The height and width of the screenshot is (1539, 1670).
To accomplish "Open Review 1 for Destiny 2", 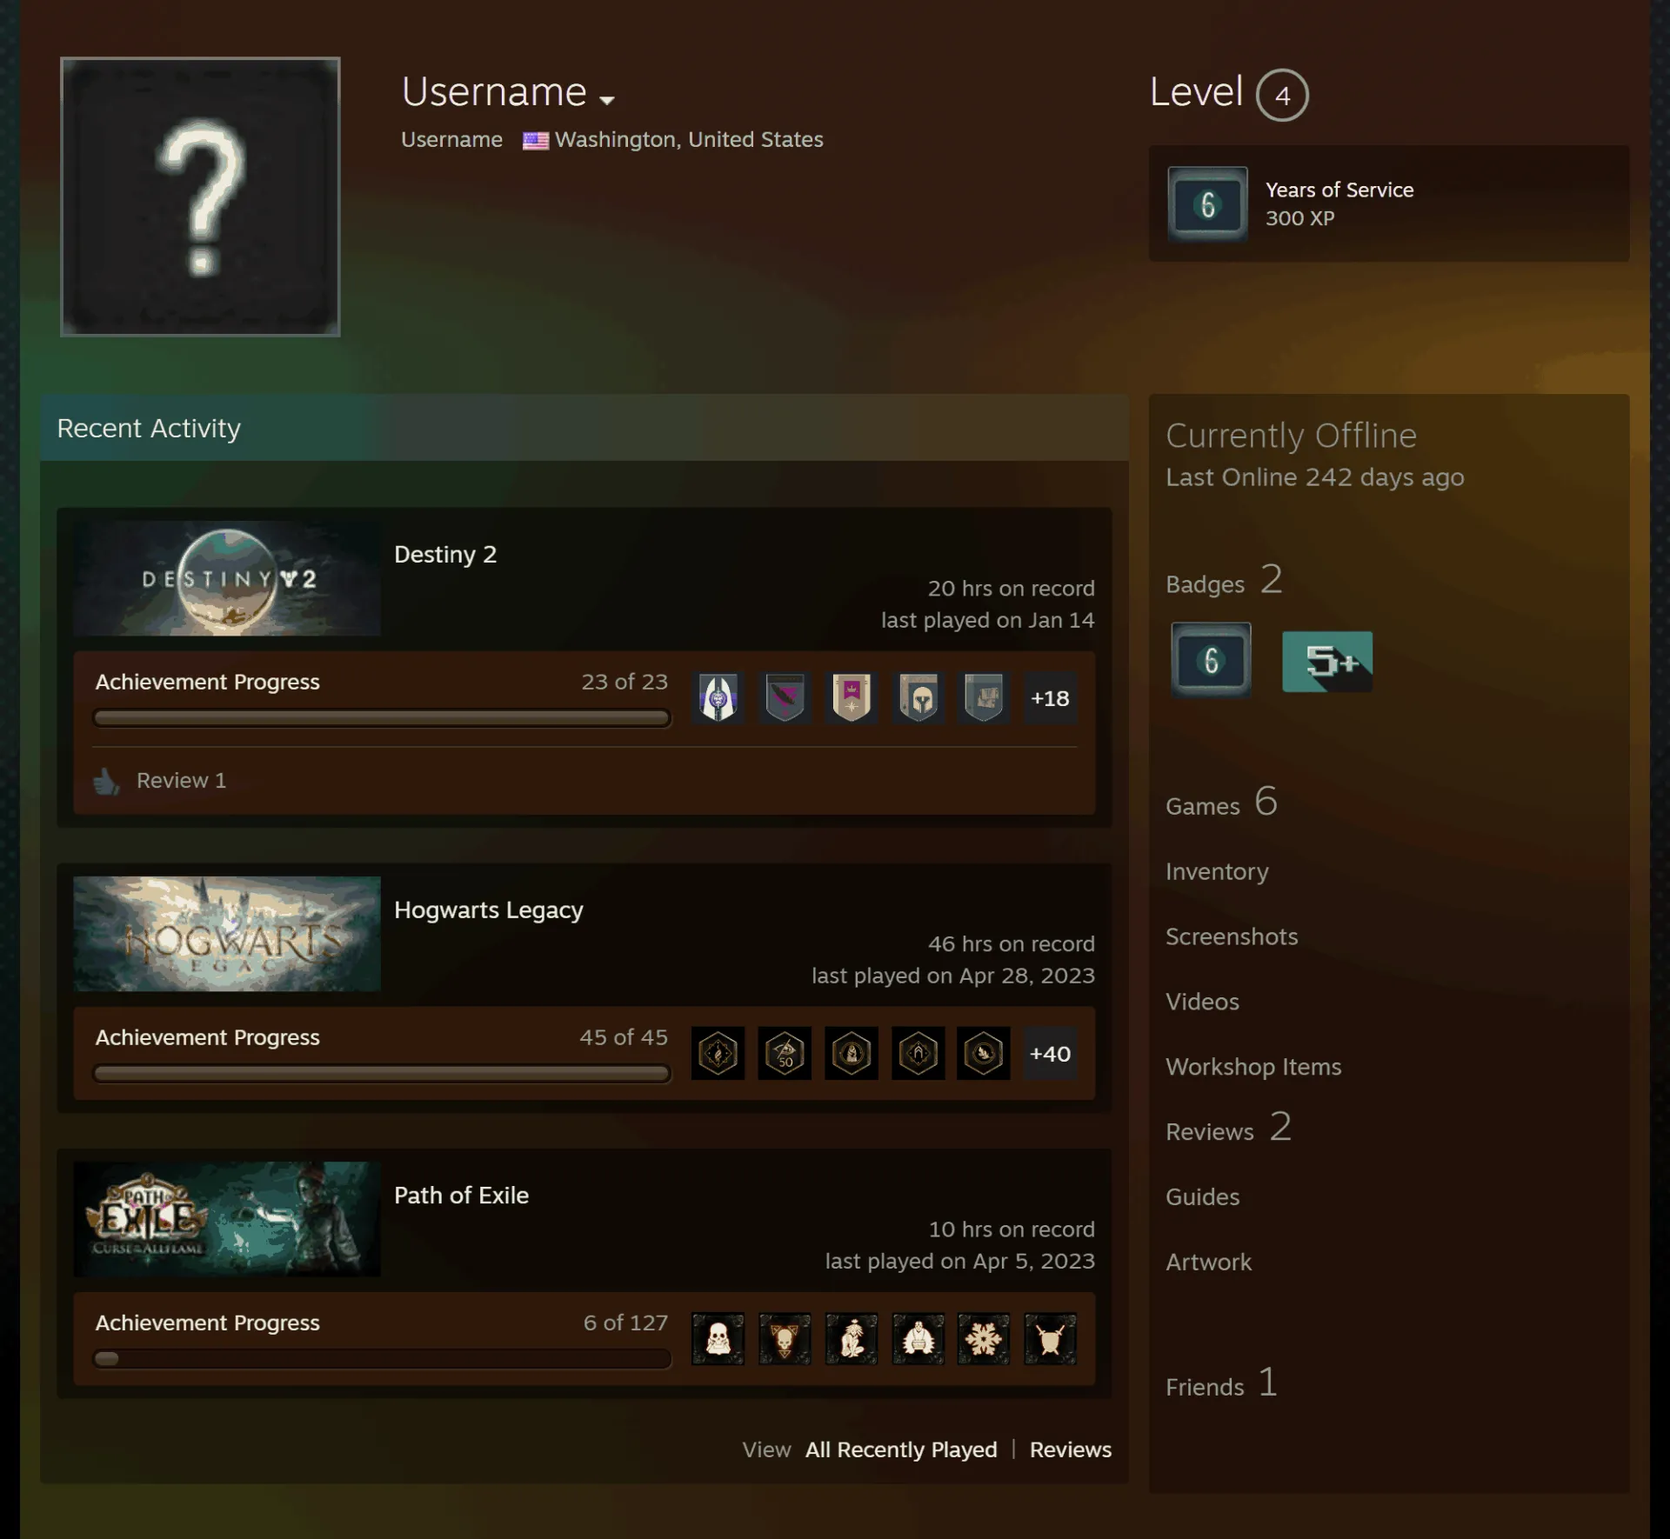I will [181, 781].
